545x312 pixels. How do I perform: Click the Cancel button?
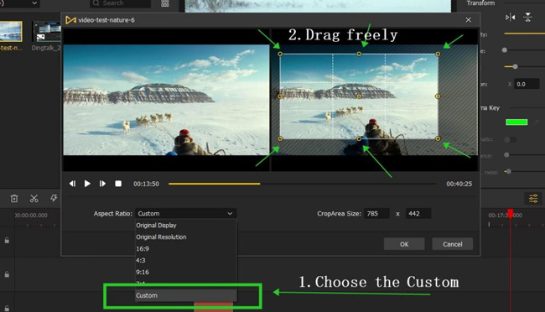452,244
